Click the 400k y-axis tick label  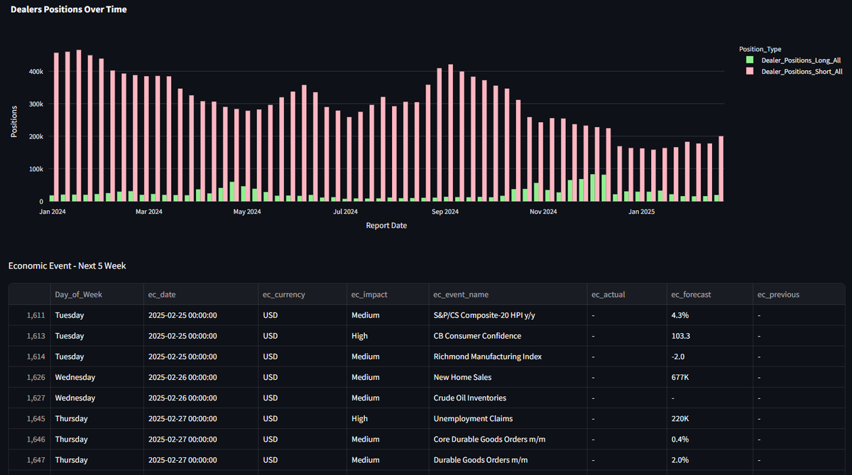coord(35,72)
